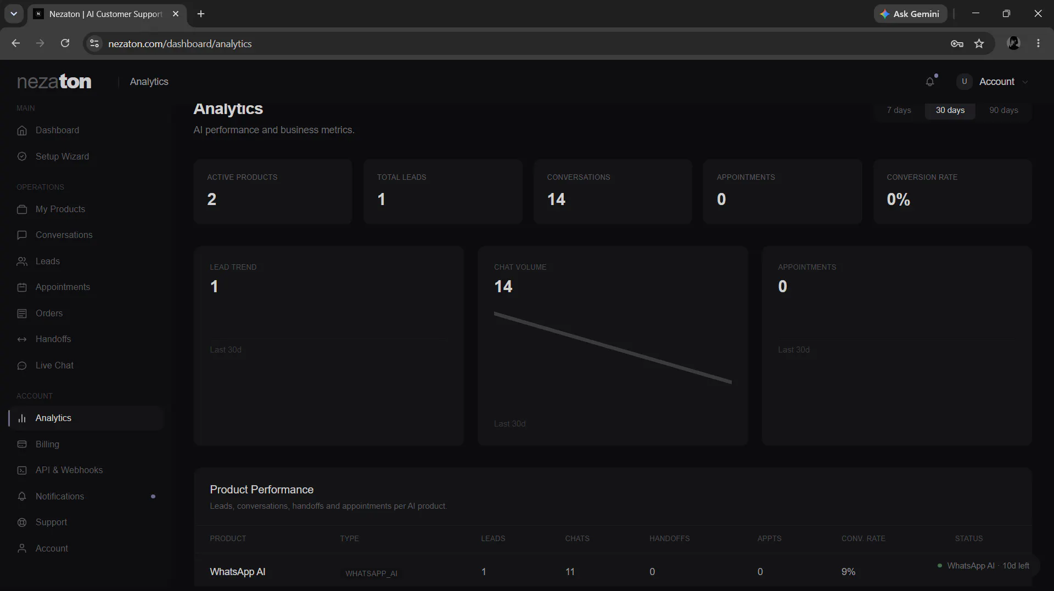Viewport: 1054px width, 591px height.
Task: Reload the page
Action: 65,43
